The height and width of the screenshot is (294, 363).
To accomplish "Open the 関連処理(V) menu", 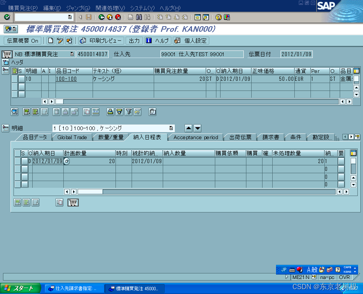I will click(x=110, y=8).
